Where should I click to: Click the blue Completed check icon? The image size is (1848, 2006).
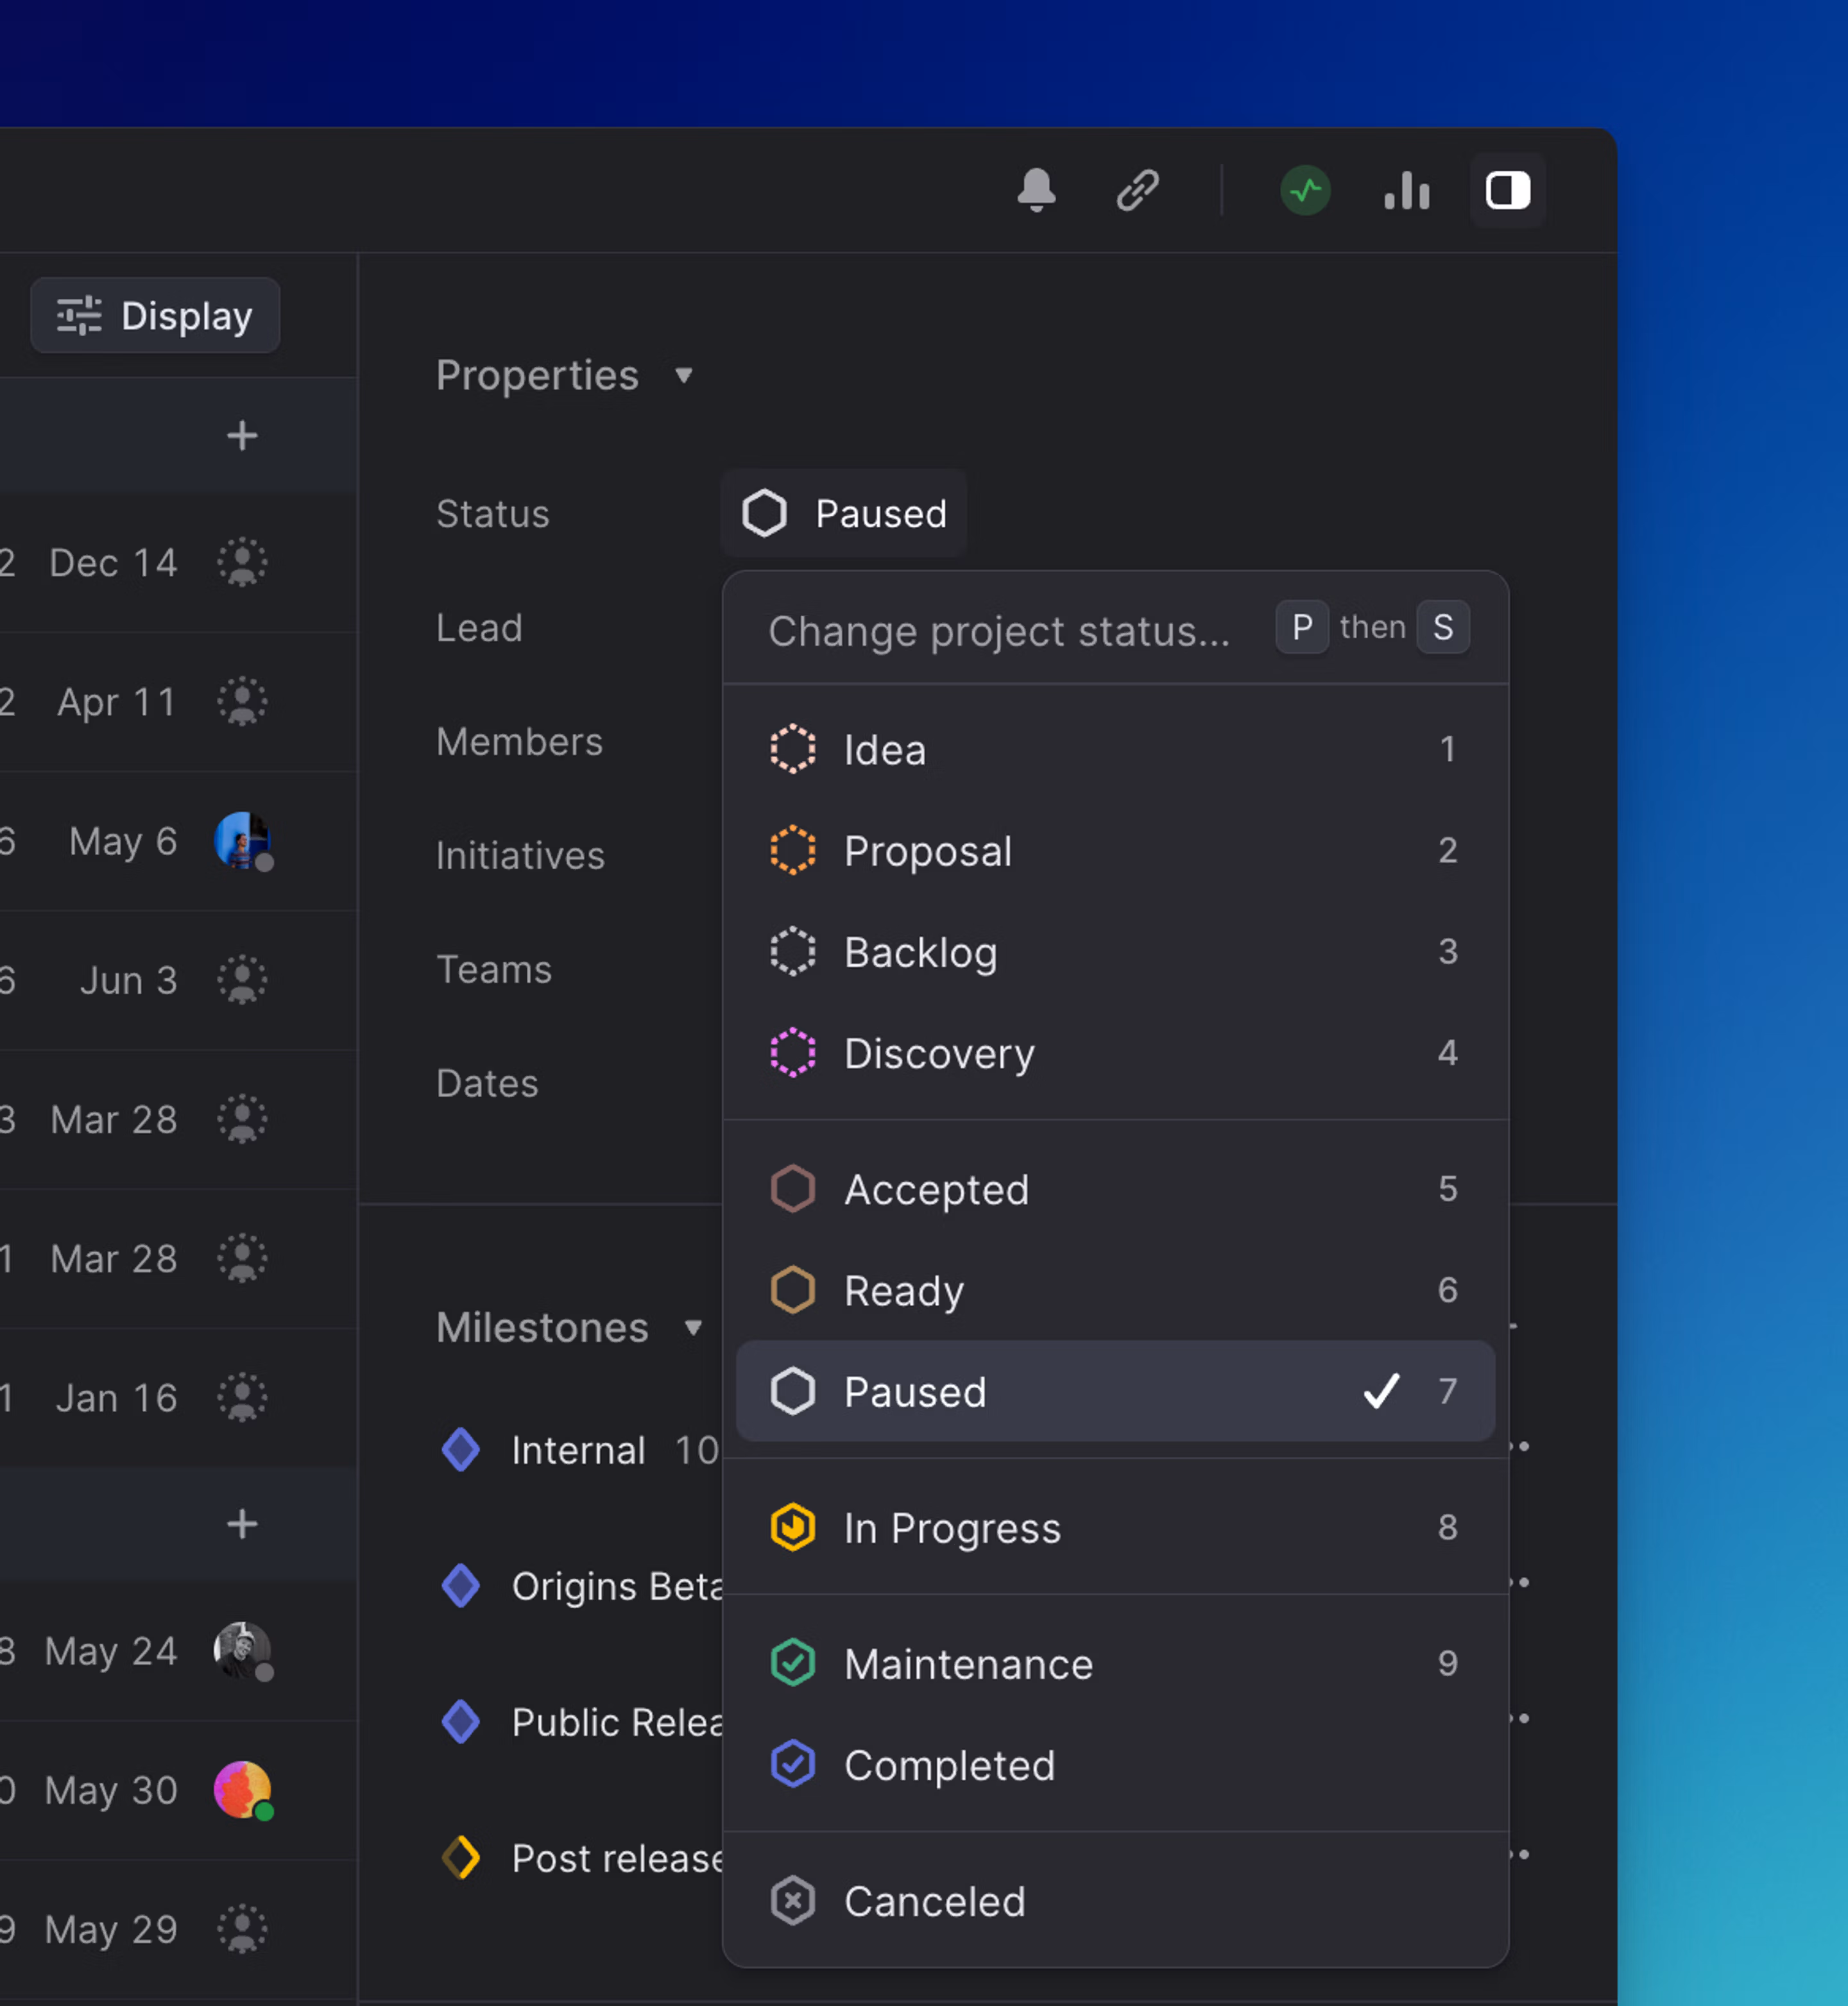tap(792, 1764)
